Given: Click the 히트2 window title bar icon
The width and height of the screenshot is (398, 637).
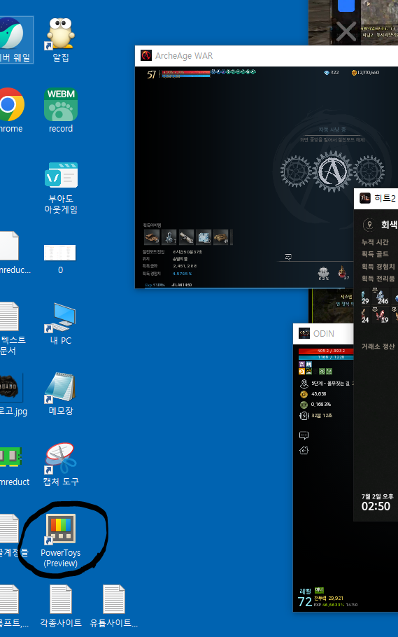Looking at the screenshot, I should pyautogui.click(x=364, y=198).
